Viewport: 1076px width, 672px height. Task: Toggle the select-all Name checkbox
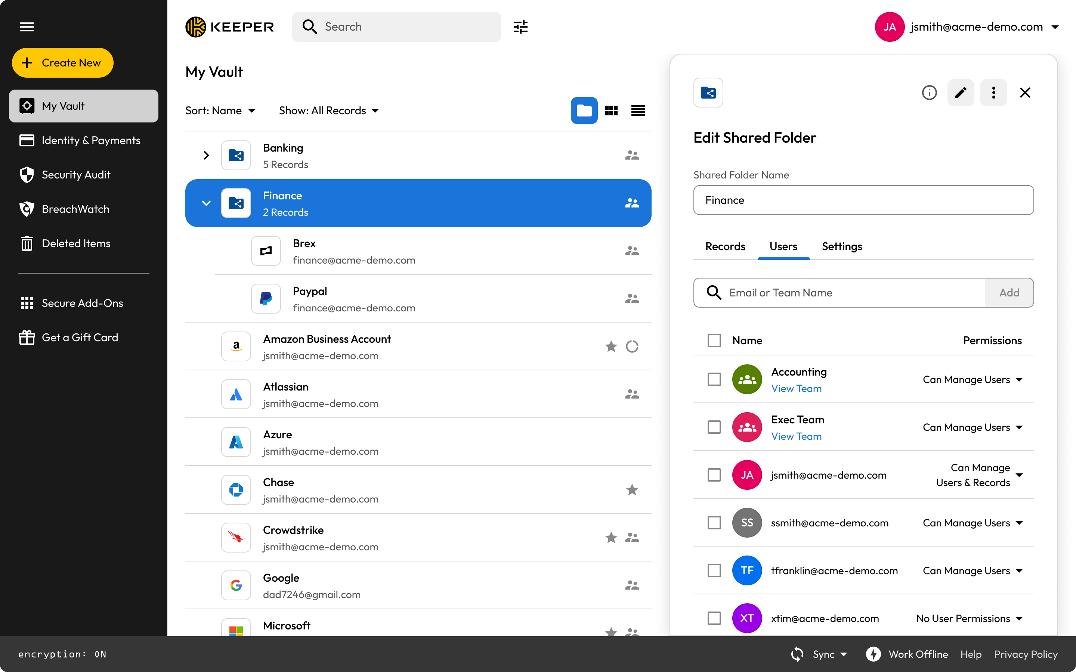pyautogui.click(x=714, y=340)
